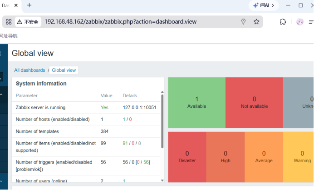Open the apps grid icon beside address bar
Screen dimensions: 314x190
click(x=9, y=22)
